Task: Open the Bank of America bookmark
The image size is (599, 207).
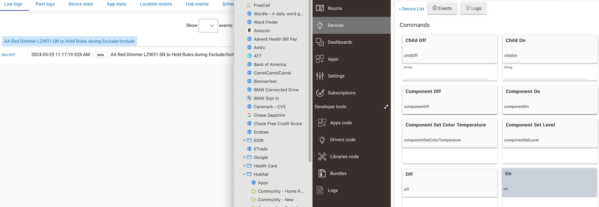Action: pos(270,64)
